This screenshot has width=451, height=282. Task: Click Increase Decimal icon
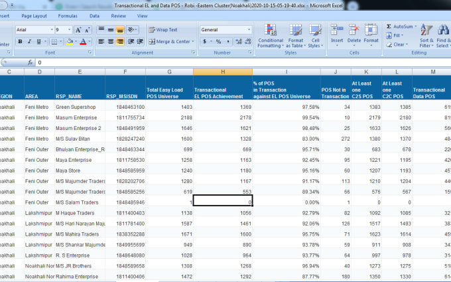239,42
